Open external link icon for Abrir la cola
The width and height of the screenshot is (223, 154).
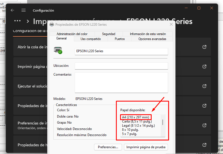point(204,47)
